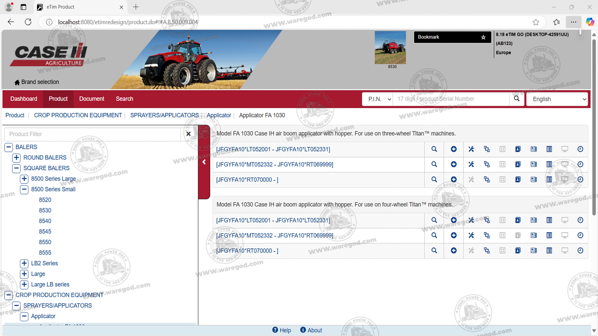
Task: Open the Document menu tab
Action: (x=91, y=99)
